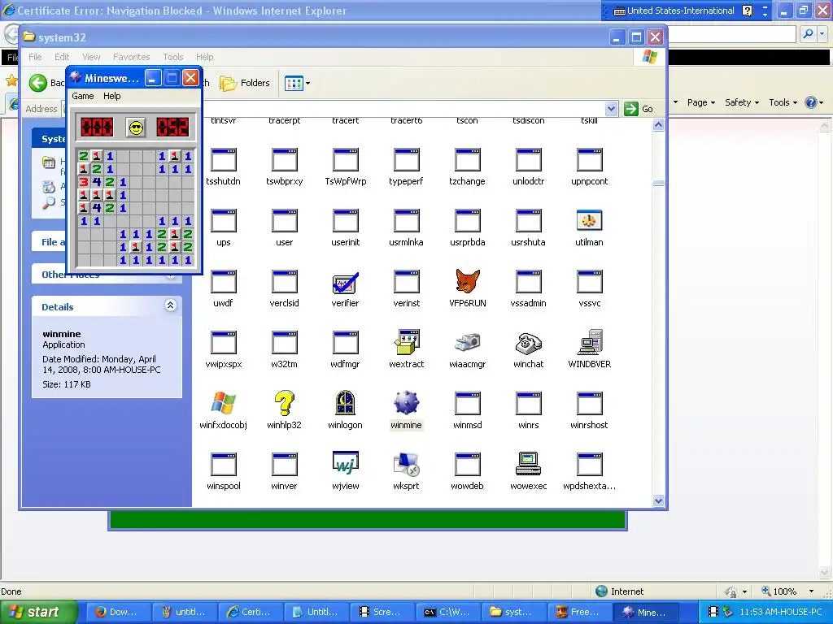Select the utilman application icon
Image resolution: width=833 pixels, height=624 pixels.
point(589,221)
